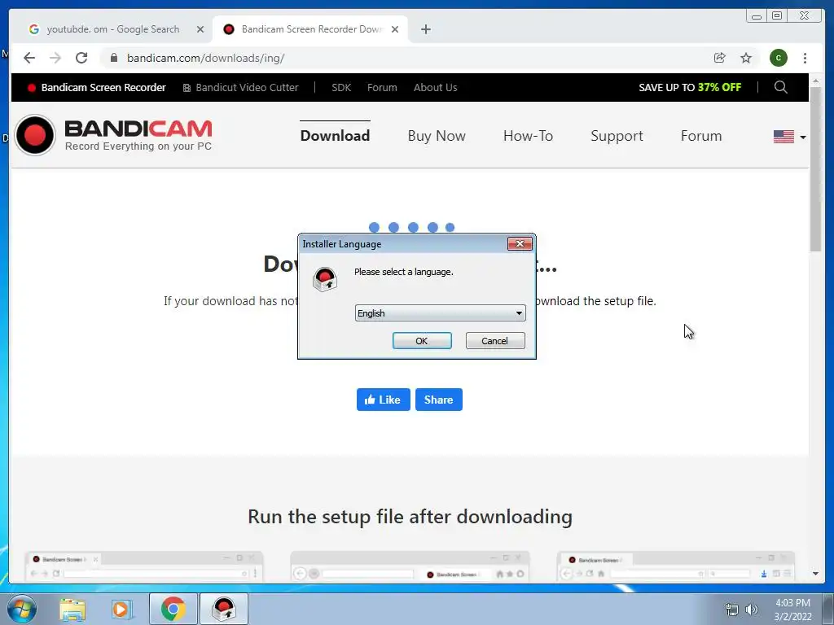Open the Download menu item
The height and width of the screenshot is (625, 834).
click(x=335, y=136)
